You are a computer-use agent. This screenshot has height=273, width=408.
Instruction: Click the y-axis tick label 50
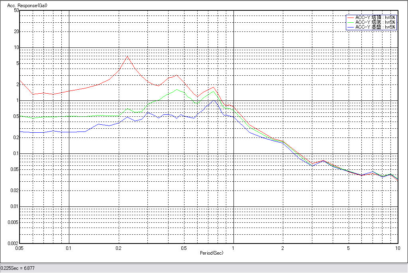[x=16, y=10]
